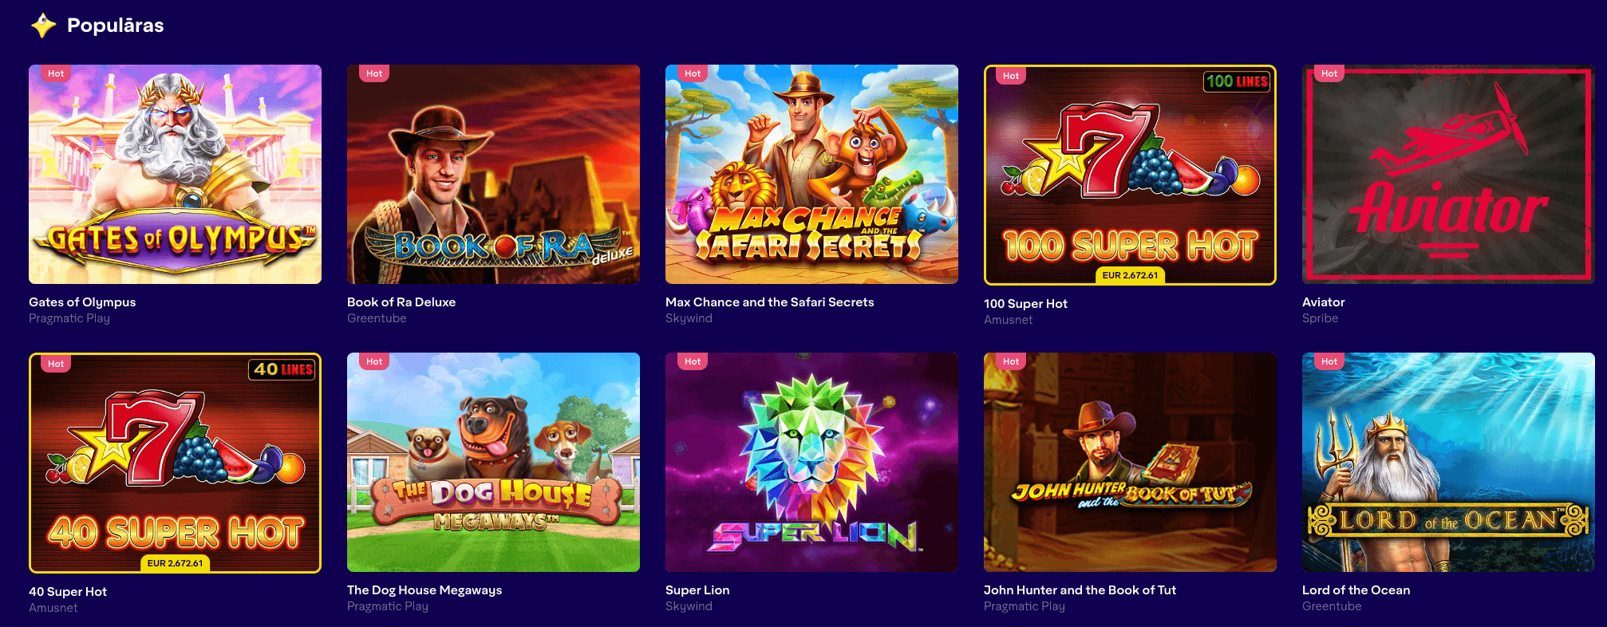Click the jackpot label on 40 Super Hot

coord(175,563)
